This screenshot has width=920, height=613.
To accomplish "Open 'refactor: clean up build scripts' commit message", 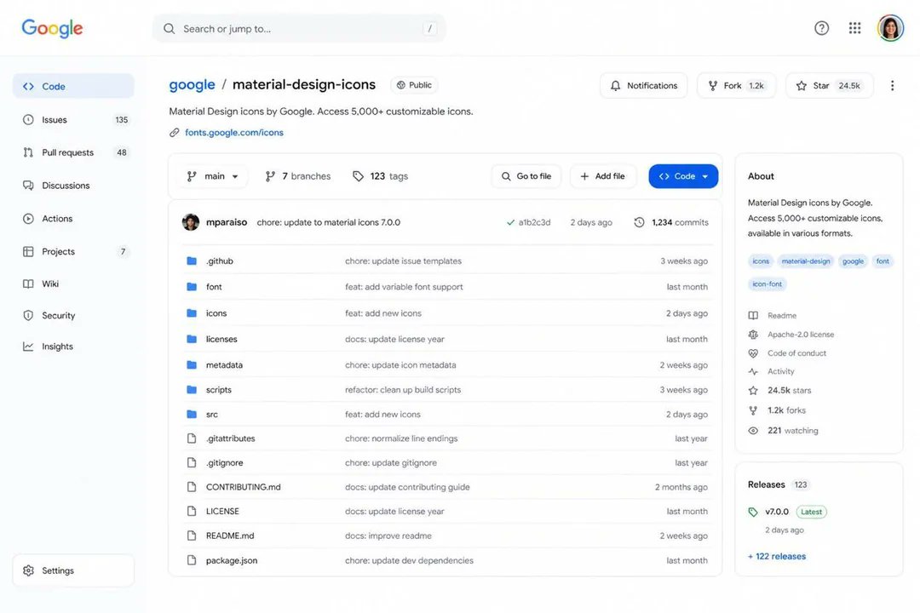I will pos(403,389).
